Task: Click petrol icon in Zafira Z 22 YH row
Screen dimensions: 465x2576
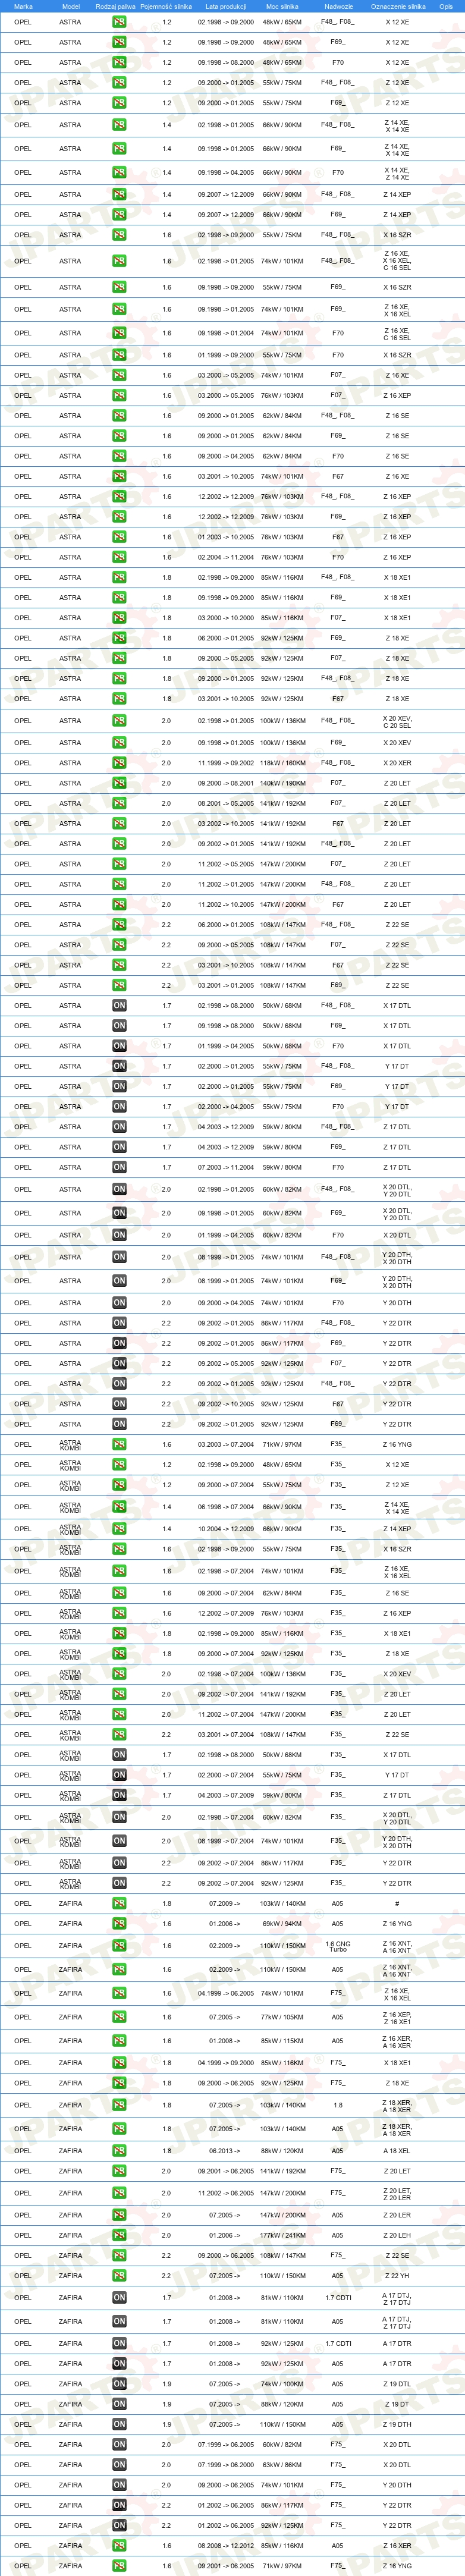Action: (x=119, y=2275)
